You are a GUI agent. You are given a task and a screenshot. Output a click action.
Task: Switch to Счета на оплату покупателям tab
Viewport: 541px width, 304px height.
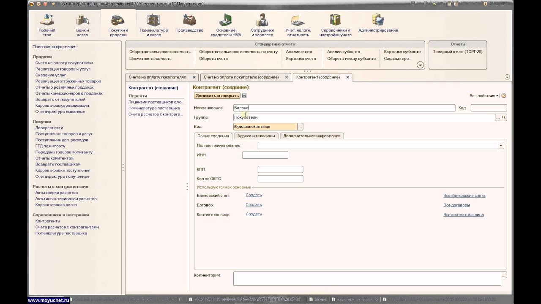click(157, 77)
